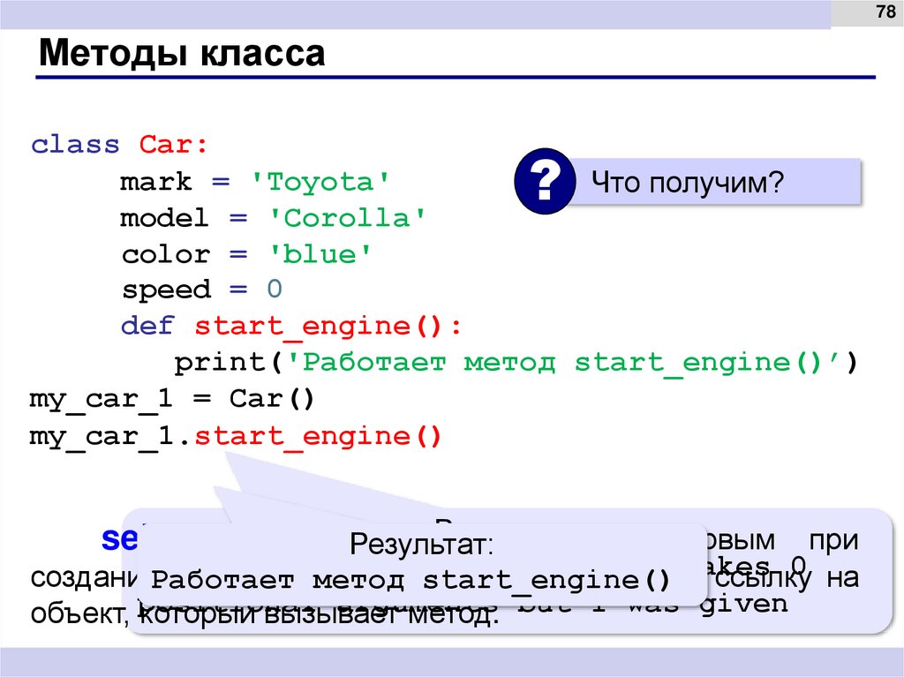Click the red start_engine() call after my_car_1.
The height and width of the screenshot is (677, 904).
point(318,436)
